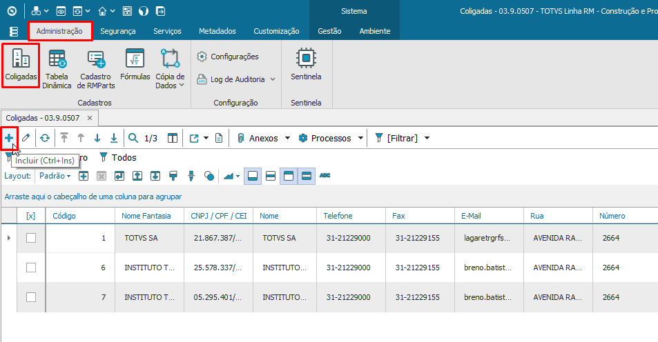Click the export icon in toolbar

194,138
